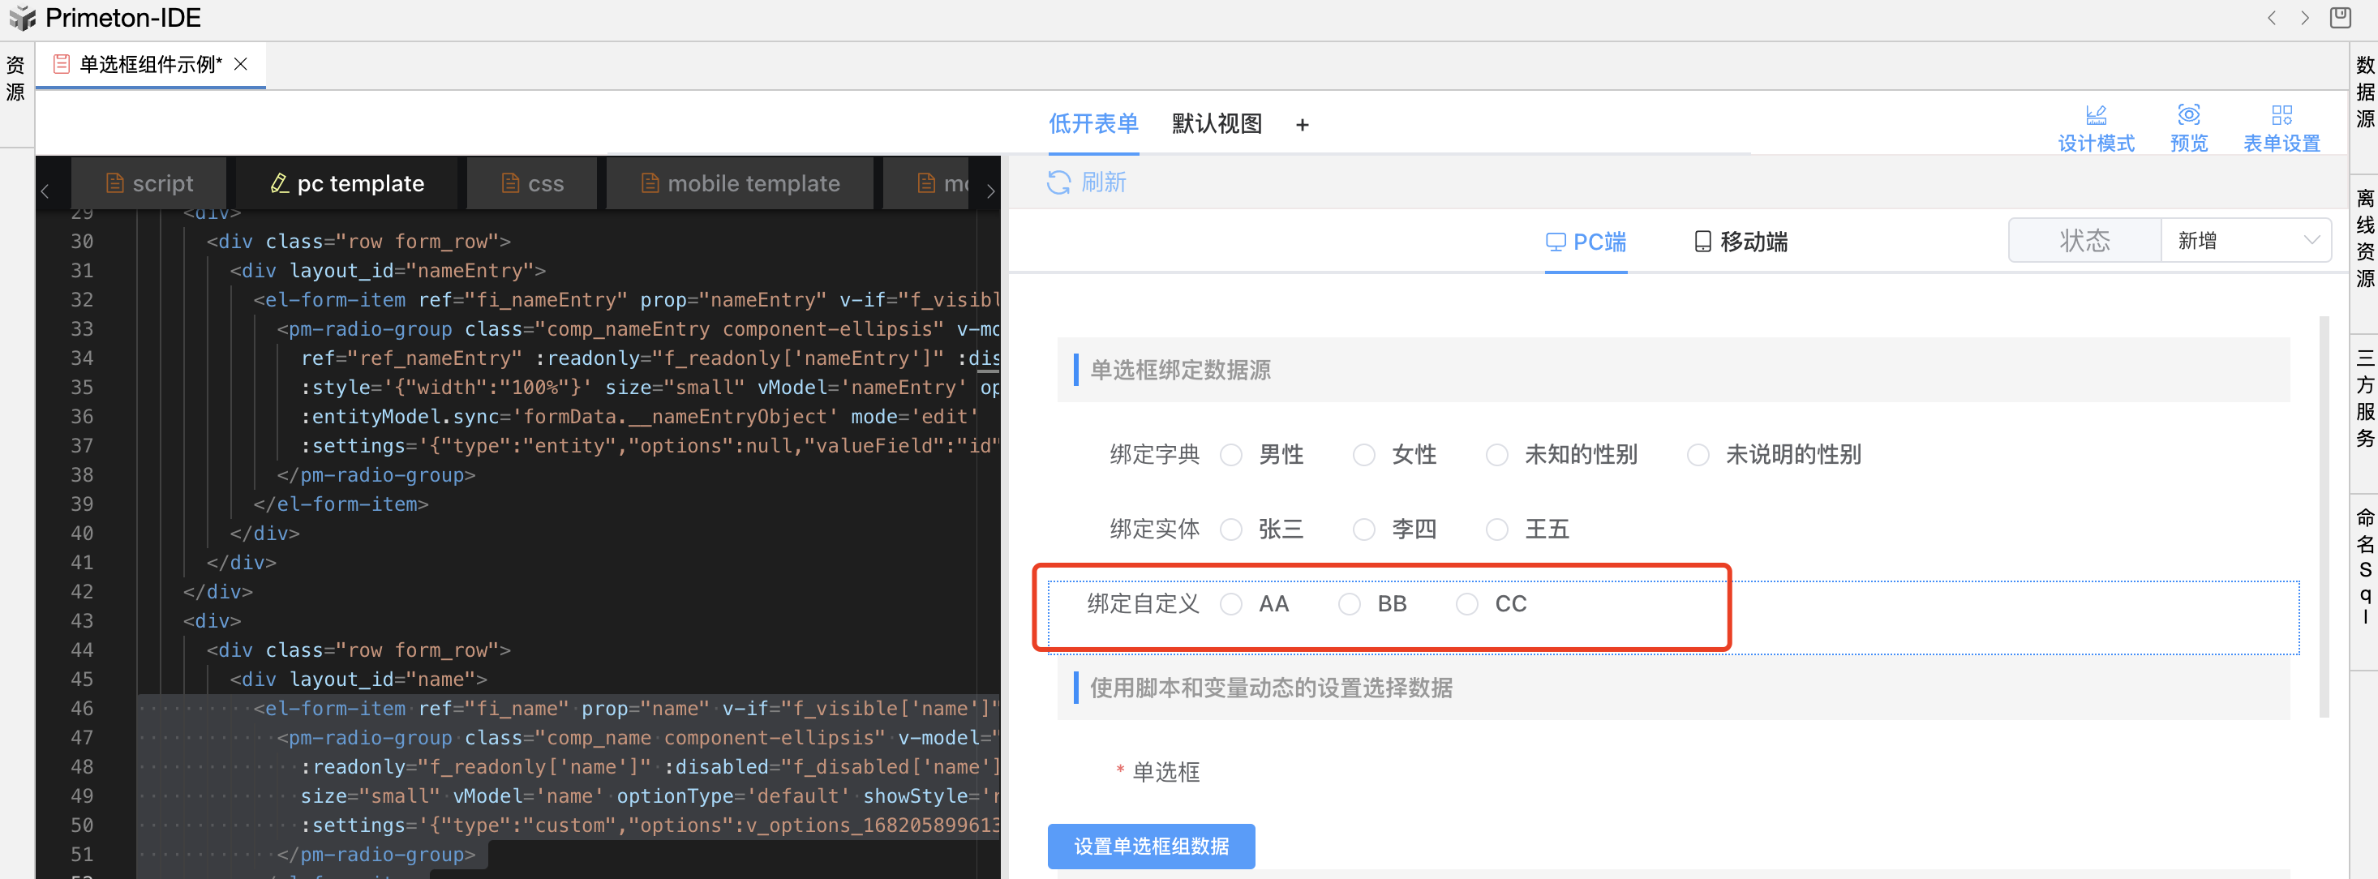Click the 设置单选框组数据 button

tap(1150, 846)
